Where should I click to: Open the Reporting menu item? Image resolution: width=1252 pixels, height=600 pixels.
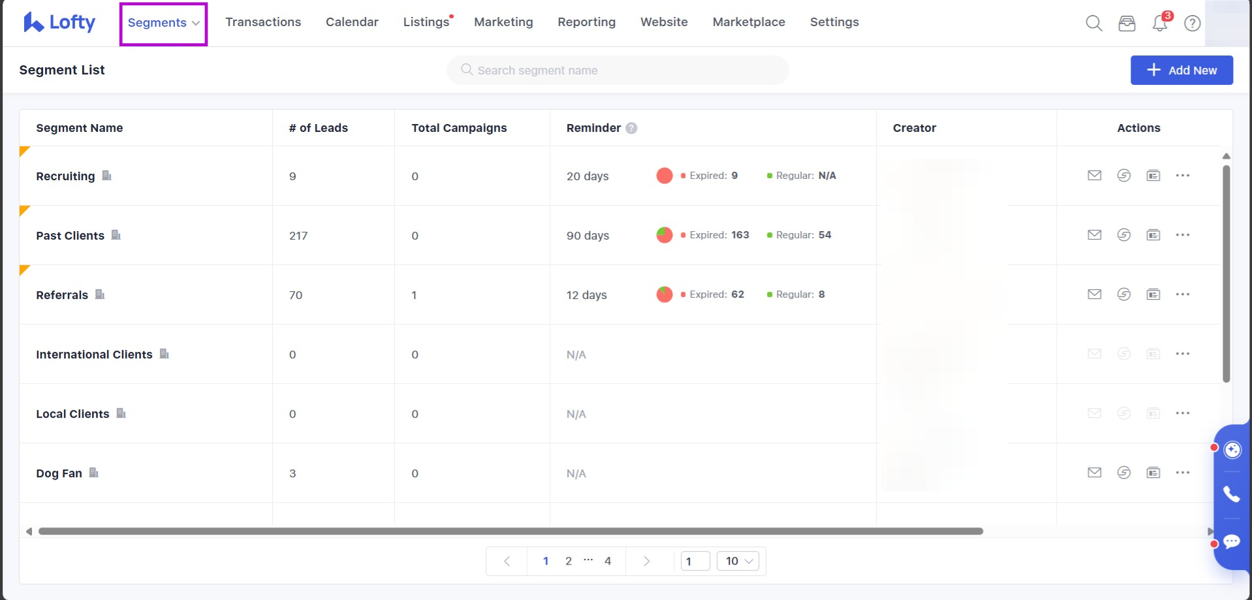586,22
